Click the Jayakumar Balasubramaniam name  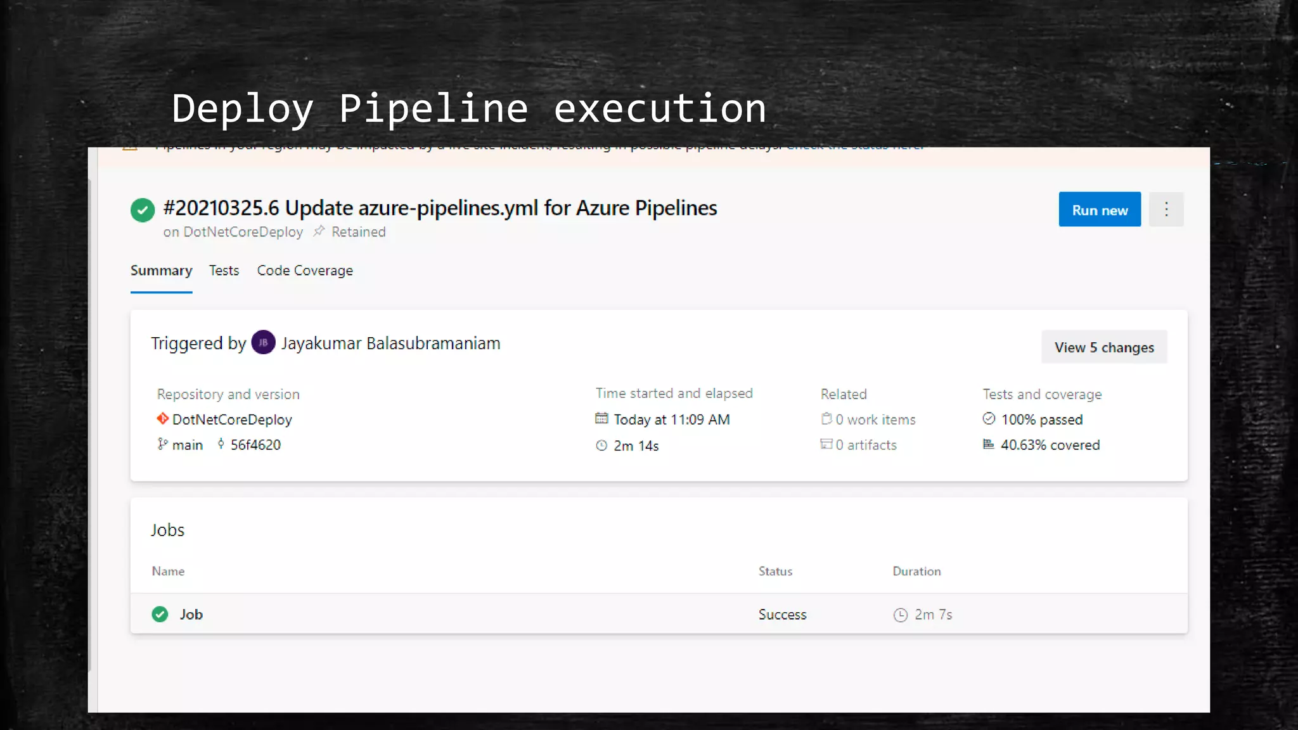pyautogui.click(x=390, y=343)
